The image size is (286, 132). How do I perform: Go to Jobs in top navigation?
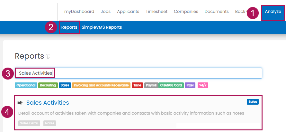tap(106, 12)
